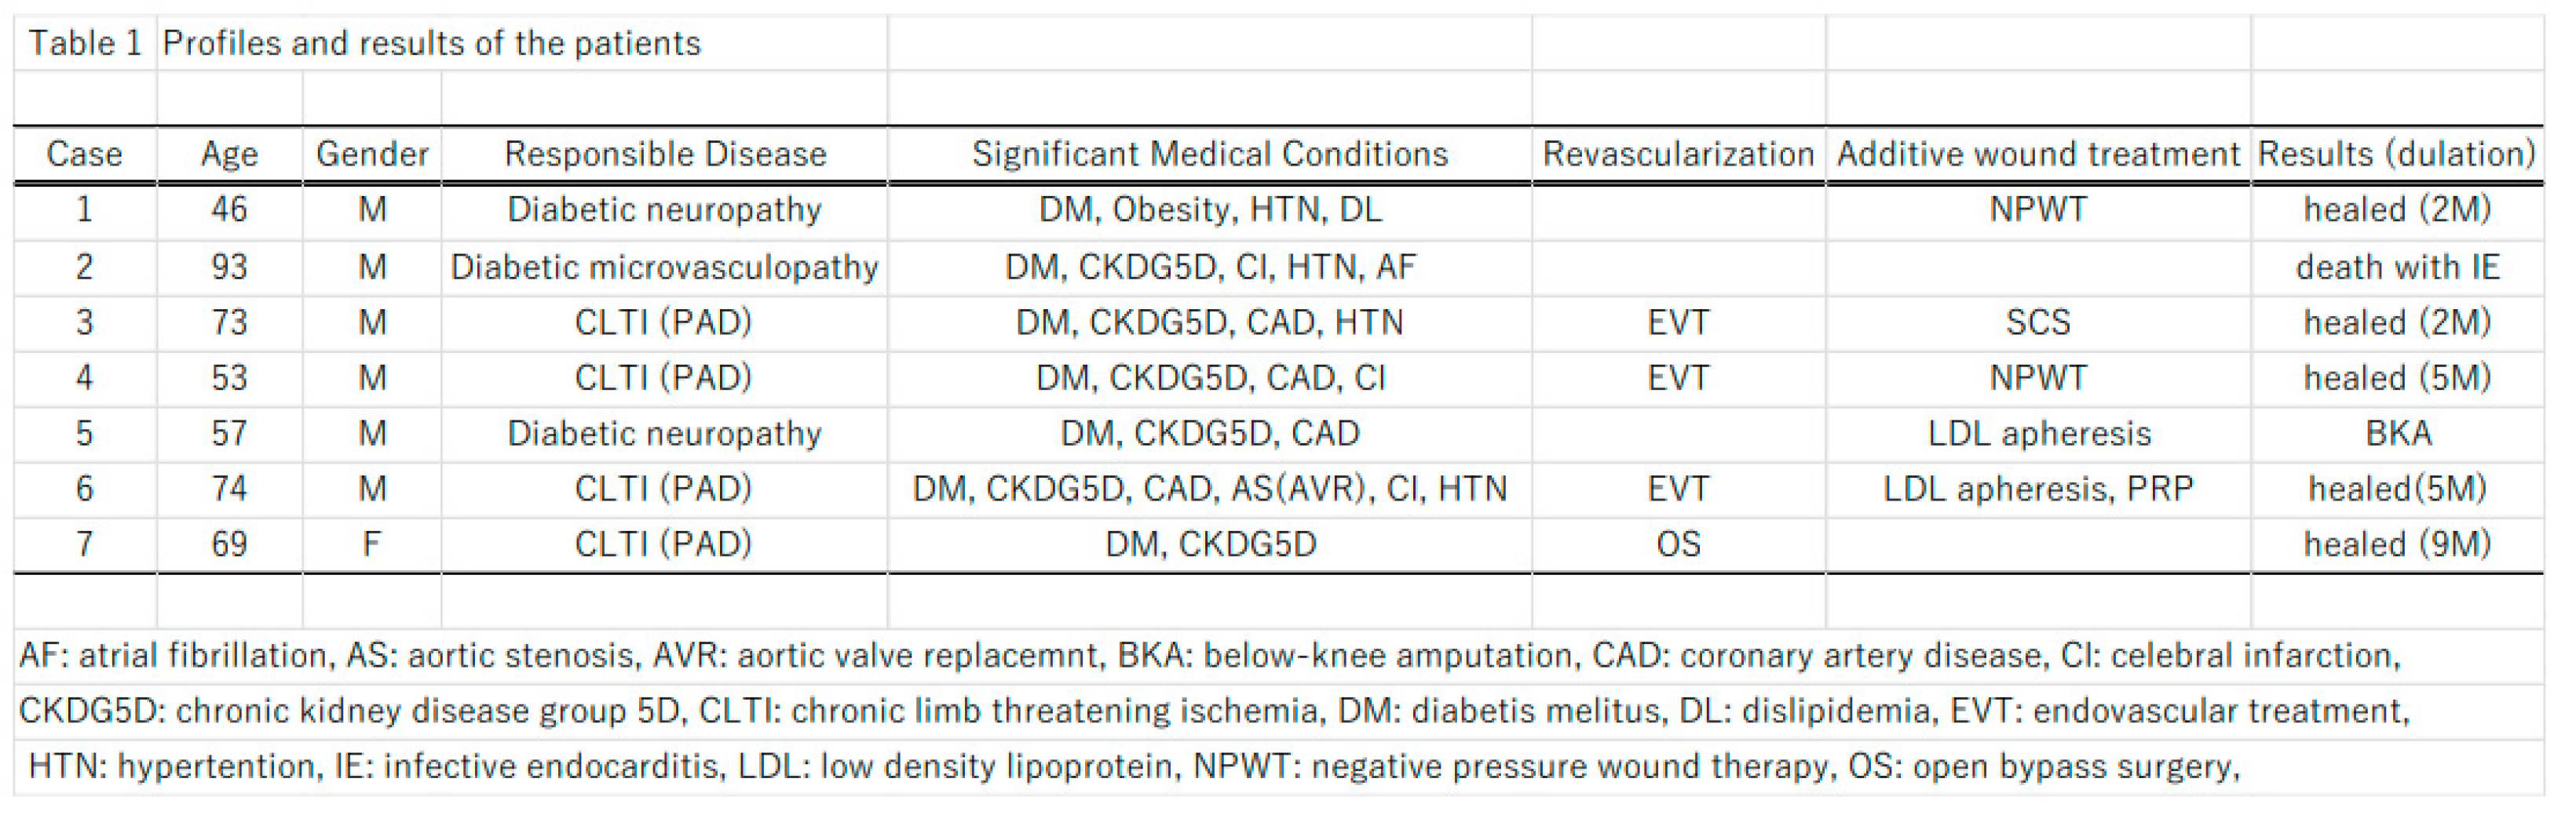
Task: Click the 'LDL apheresis, PRP' cell
Action: click(2038, 489)
